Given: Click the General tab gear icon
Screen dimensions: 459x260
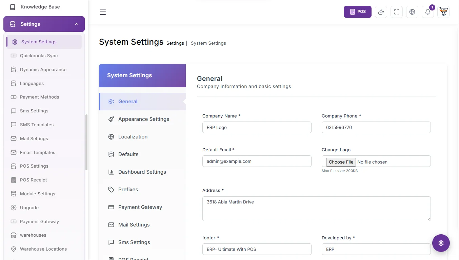Looking at the screenshot, I should tap(111, 102).
